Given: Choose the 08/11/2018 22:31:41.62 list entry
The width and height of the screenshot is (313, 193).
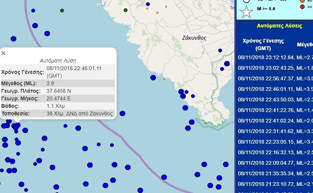Looking at the screenshot, I should coord(275,131).
